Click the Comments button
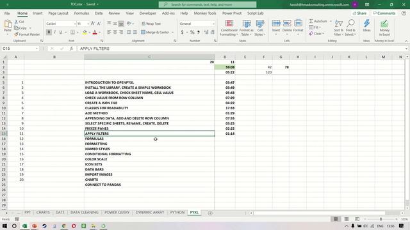The width and height of the screenshot is (410, 230). pyautogui.click(x=384, y=13)
